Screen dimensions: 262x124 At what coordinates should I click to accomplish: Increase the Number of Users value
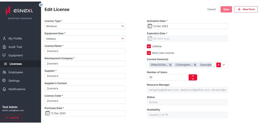[193, 76]
